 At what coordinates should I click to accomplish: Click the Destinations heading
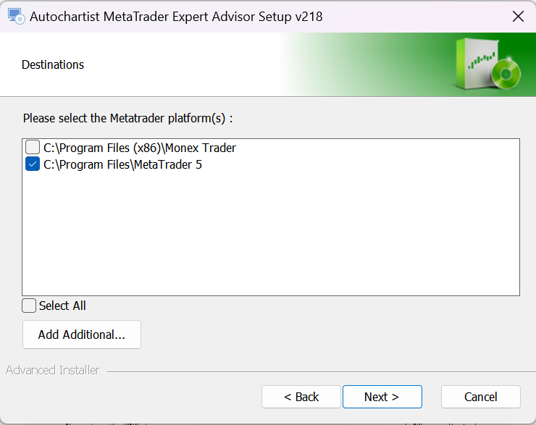click(53, 64)
